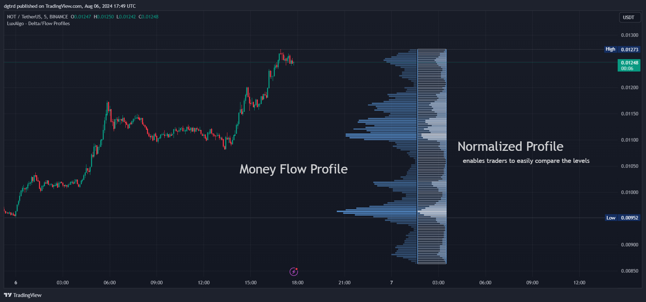Click the green current price label 0.01248
This screenshot has height=302, width=646.
[x=629, y=62]
